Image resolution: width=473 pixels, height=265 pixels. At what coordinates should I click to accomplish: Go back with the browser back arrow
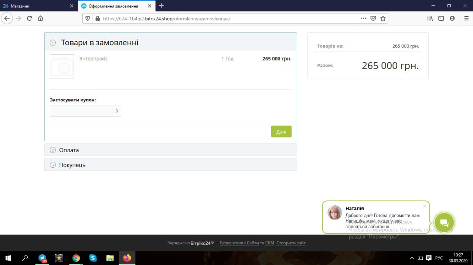7,18
